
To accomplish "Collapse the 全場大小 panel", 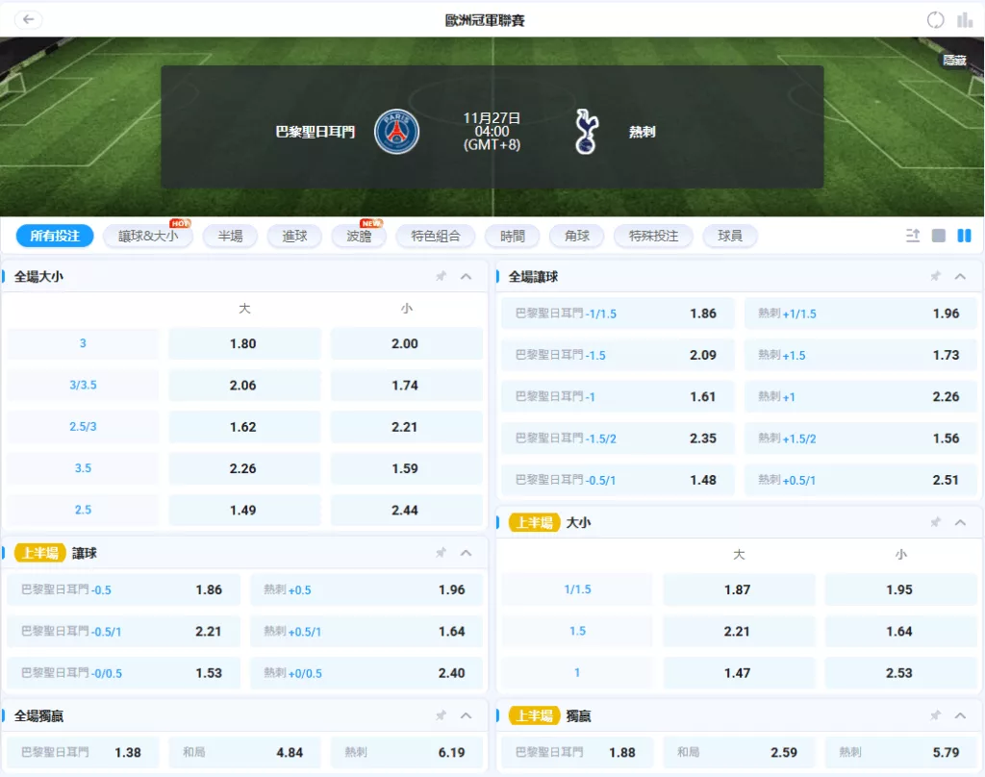I will (467, 277).
